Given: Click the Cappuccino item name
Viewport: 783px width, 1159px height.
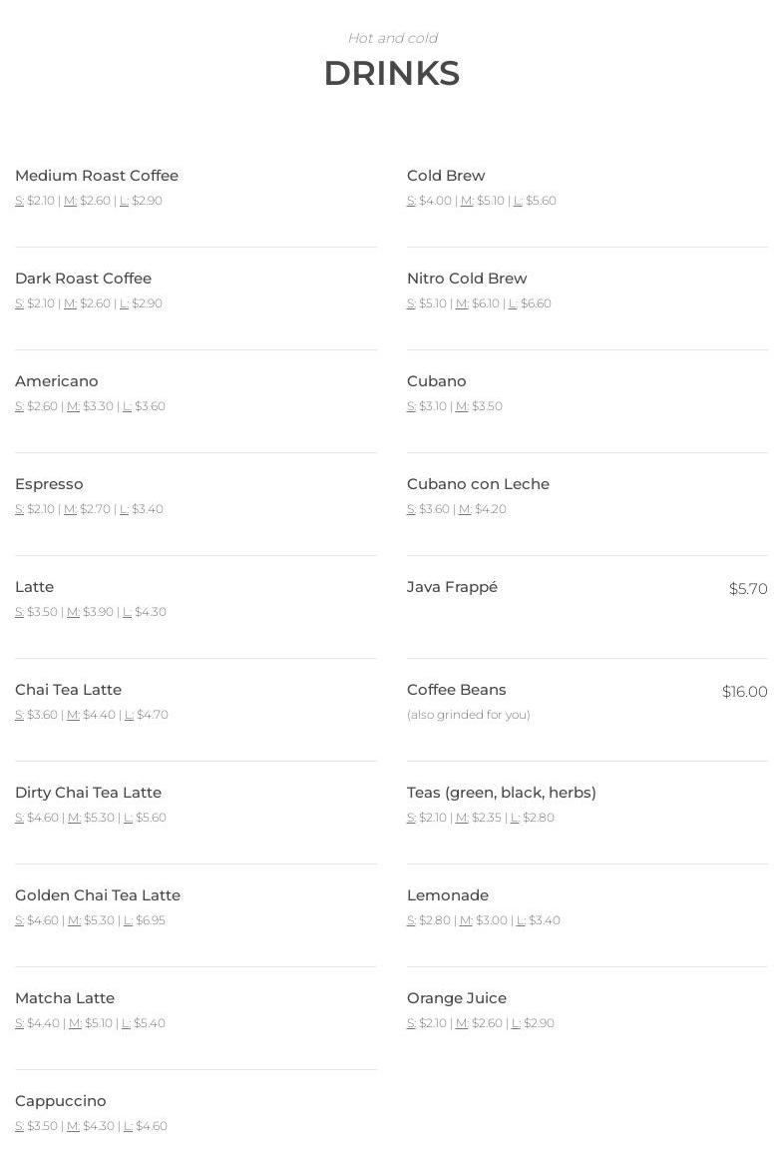Looking at the screenshot, I should pyautogui.click(x=61, y=1101).
